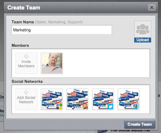Image resolution: width=161 pixels, height=133 pixels.
Task: Click the Social Networks heading
Action: (x=27, y=81)
